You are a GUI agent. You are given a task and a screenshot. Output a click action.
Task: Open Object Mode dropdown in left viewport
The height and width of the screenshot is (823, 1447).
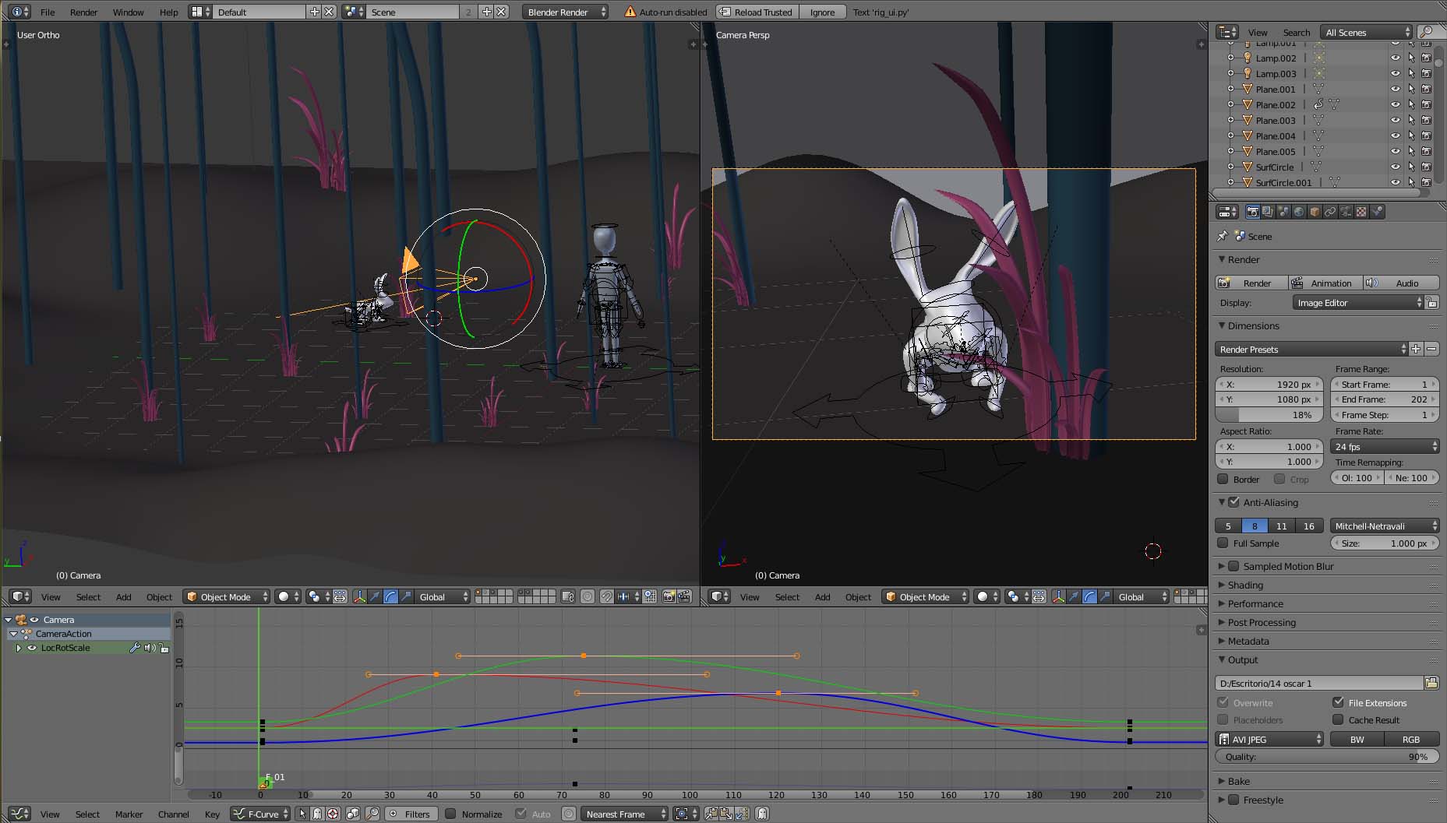click(227, 597)
